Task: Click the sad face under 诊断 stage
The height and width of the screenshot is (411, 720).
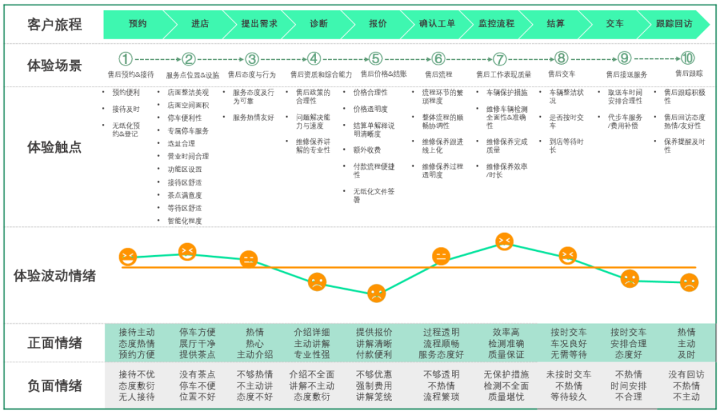Action: 317,282
